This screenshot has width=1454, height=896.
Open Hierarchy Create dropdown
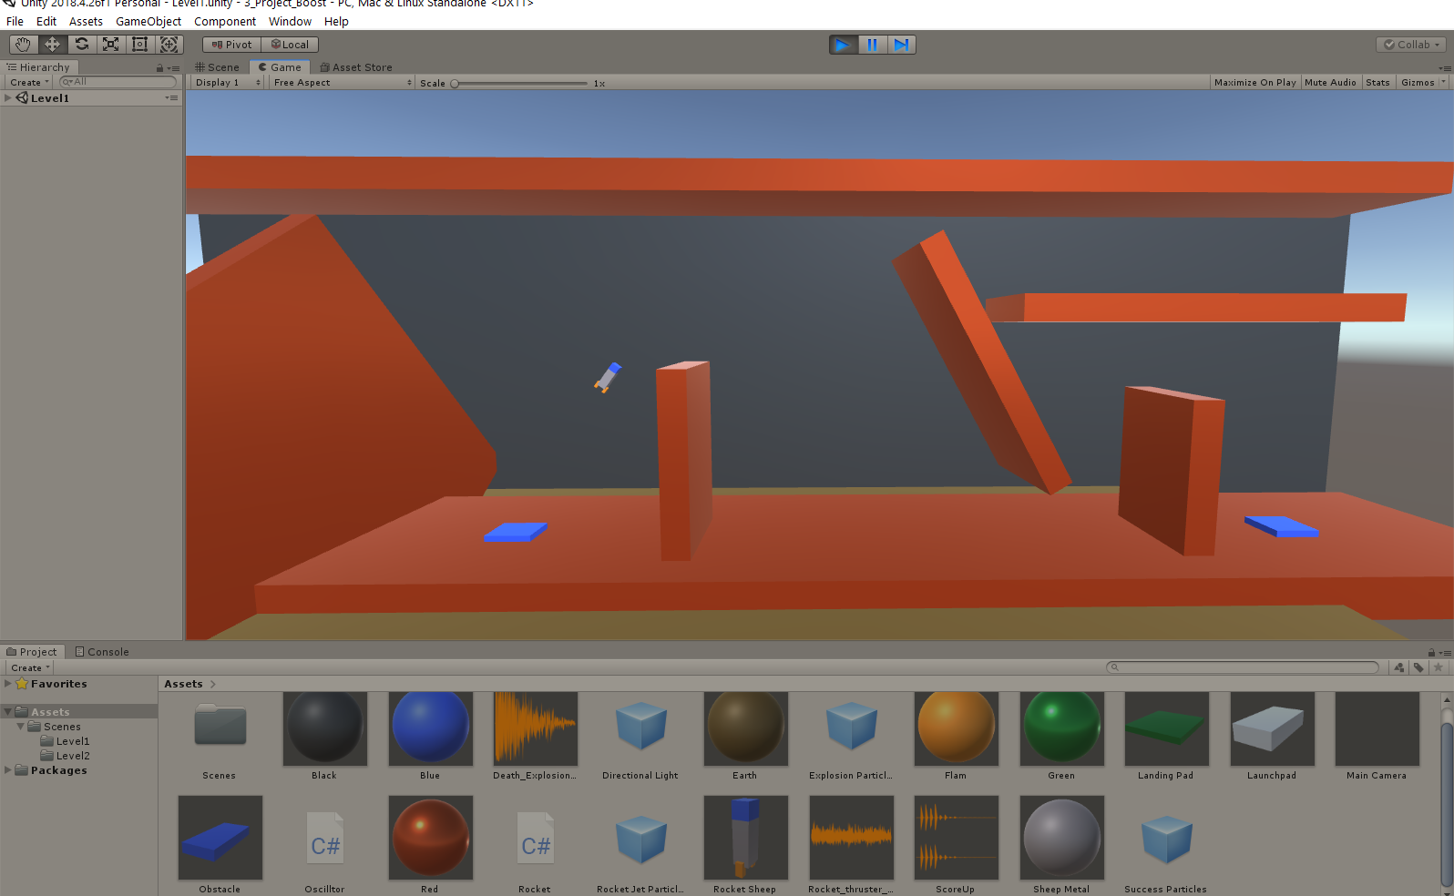click(29, 82)
